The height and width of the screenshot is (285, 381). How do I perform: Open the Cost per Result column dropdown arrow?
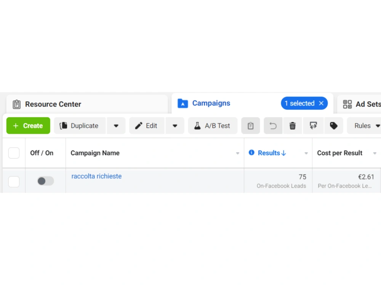coord(375,153)
